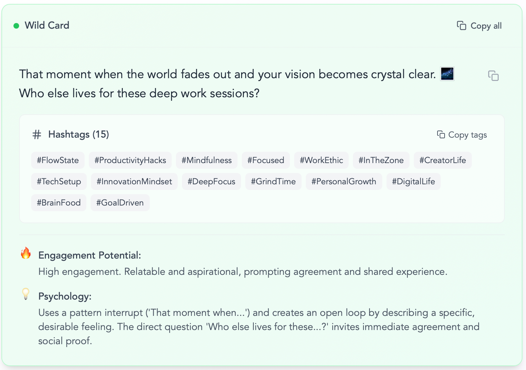Collapse the Psychology section

pos(65,296)
